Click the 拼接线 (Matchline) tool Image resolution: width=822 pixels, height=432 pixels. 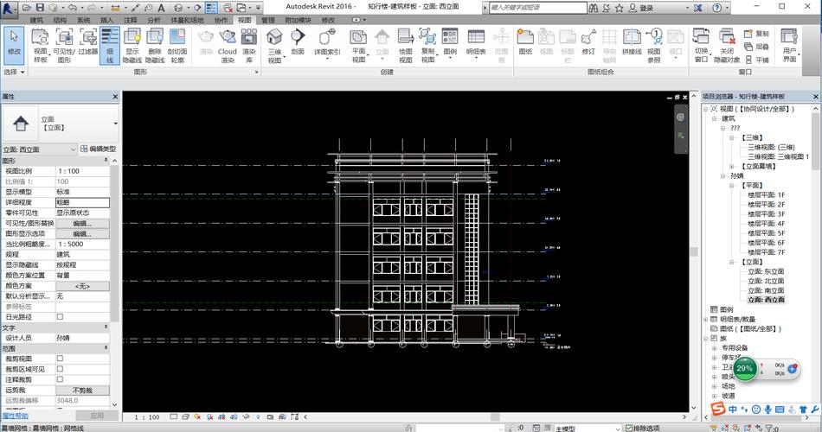pos(632,41)
